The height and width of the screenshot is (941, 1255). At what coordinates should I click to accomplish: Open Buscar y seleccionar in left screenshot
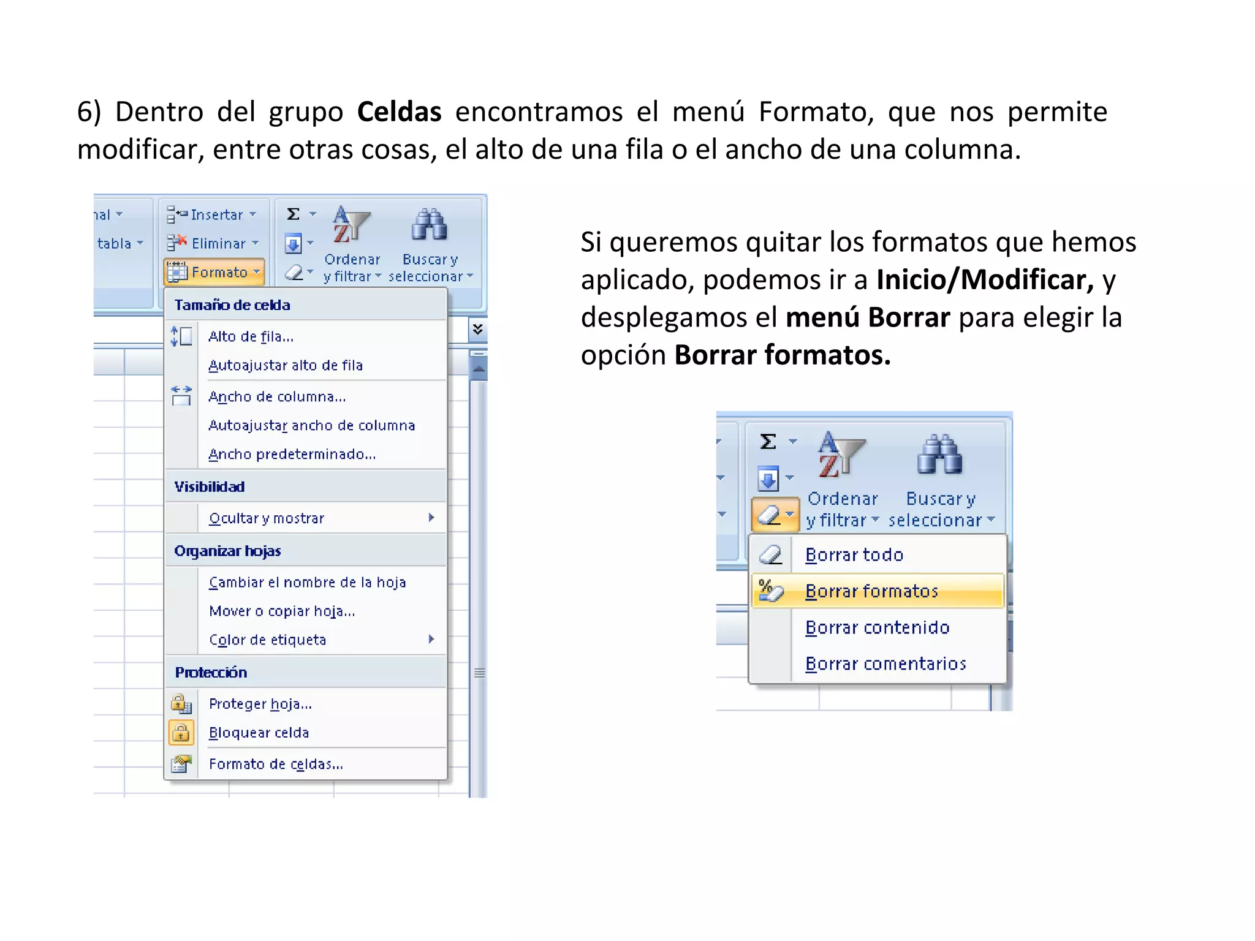(x=431, y=244)
